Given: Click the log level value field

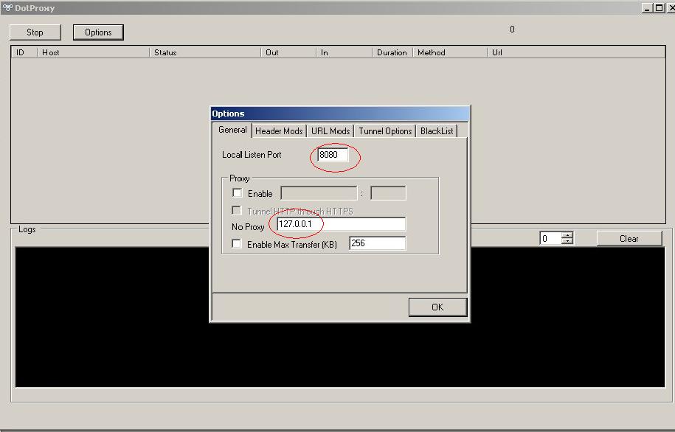Looking at the screenshot, I should tap(550, 238).
